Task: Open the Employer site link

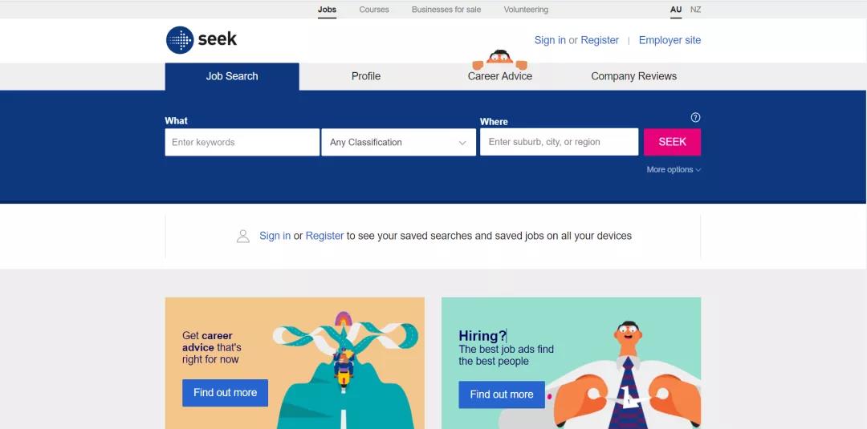Action: pos(670,40)
